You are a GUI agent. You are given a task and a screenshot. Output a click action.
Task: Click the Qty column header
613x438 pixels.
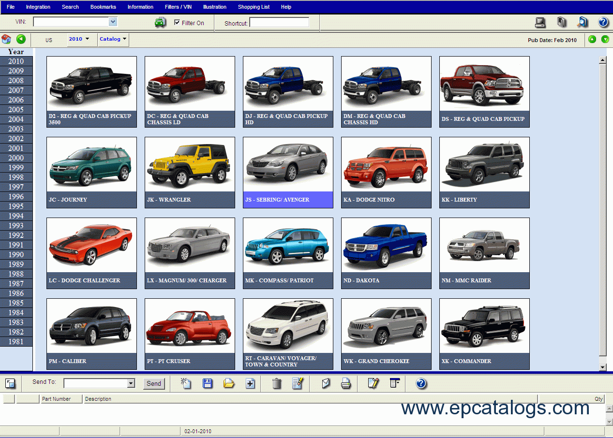pos(571,399)
